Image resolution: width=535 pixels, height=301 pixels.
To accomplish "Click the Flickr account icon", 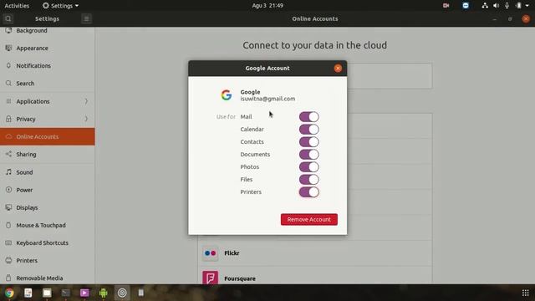I will (210, 253).
